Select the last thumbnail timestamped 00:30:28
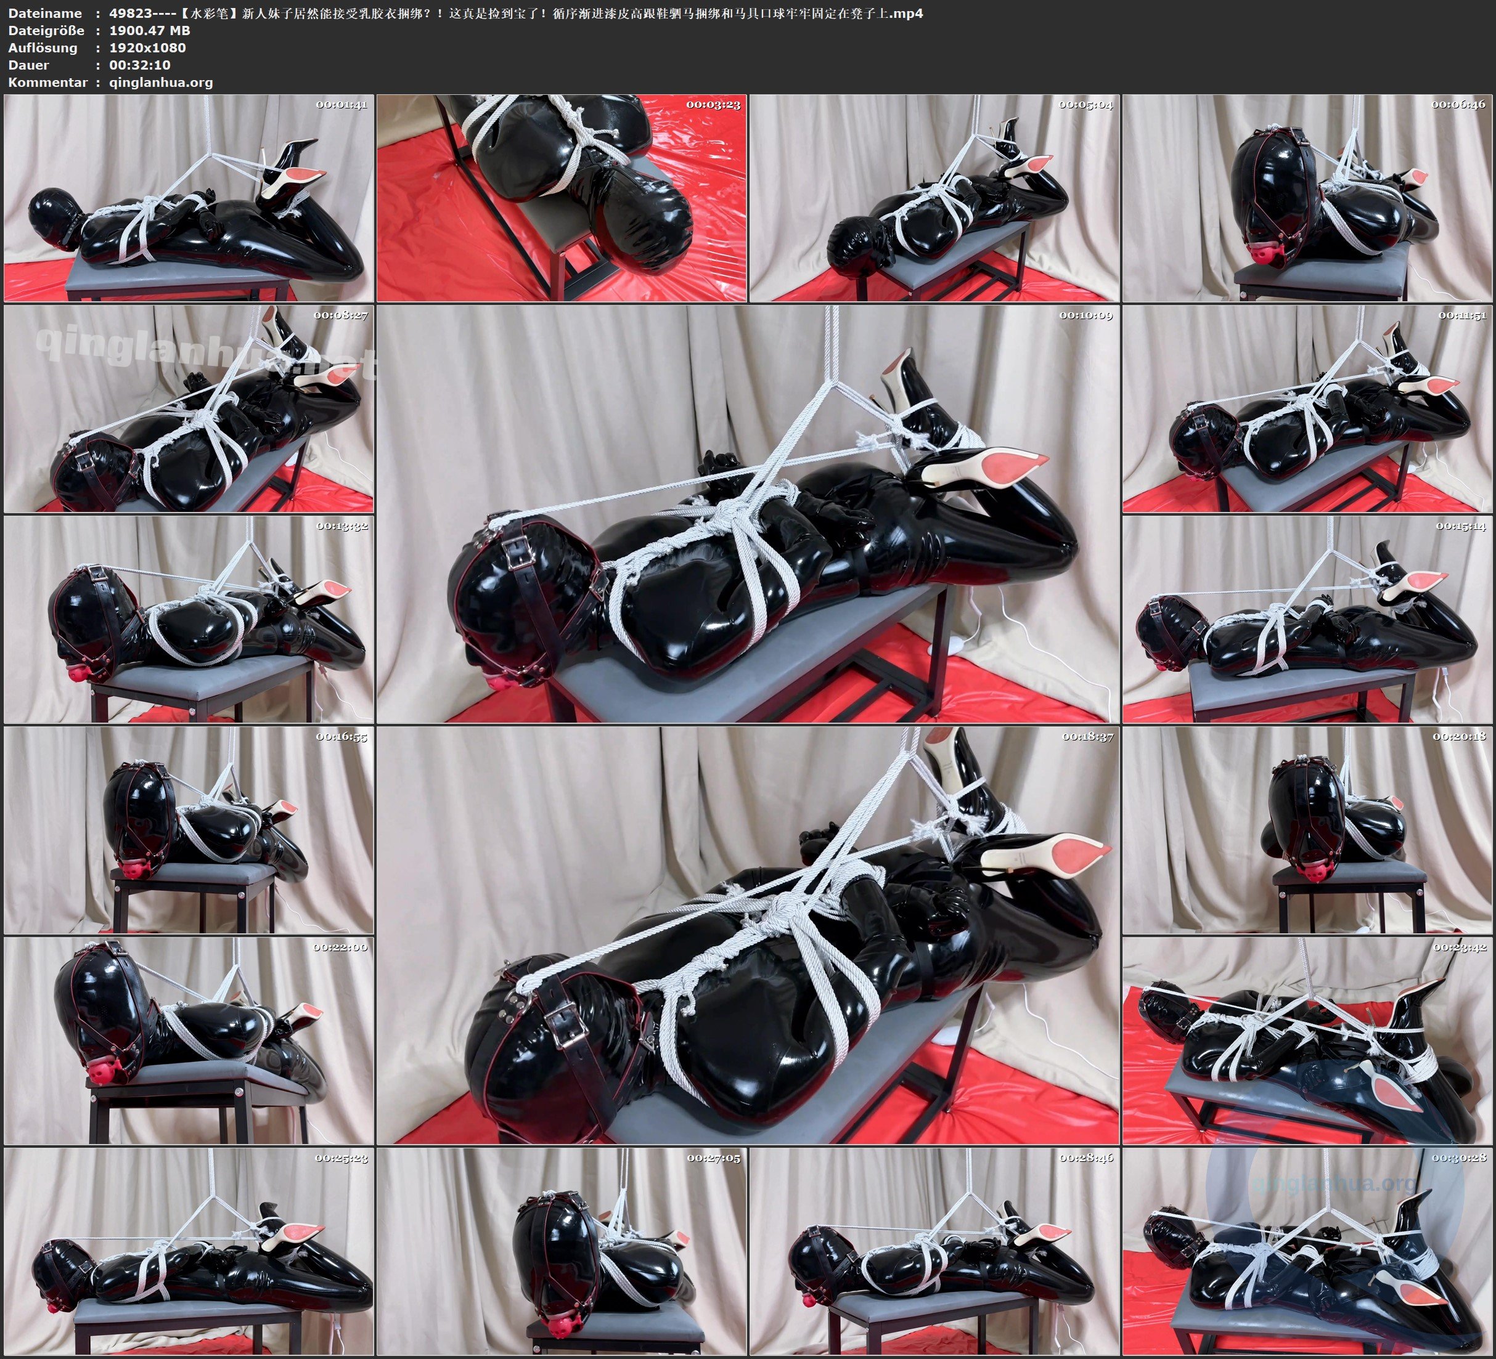The height and width of the screenshot is (1359, 1496). (x=1307, y=1251)
